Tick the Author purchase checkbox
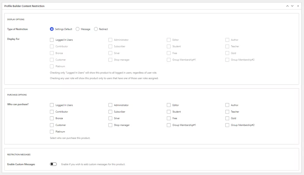Image resolution: width=304 pixels, height=175 pixels. [227, 105]
